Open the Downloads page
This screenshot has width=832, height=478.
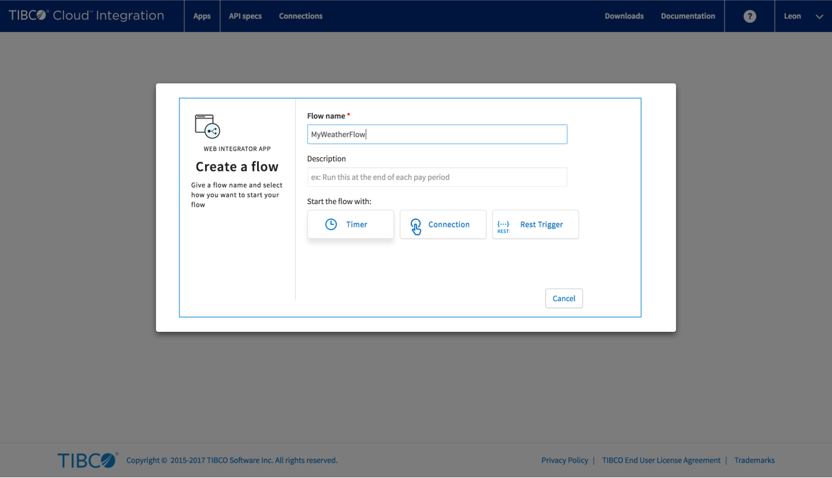[624, 16]
